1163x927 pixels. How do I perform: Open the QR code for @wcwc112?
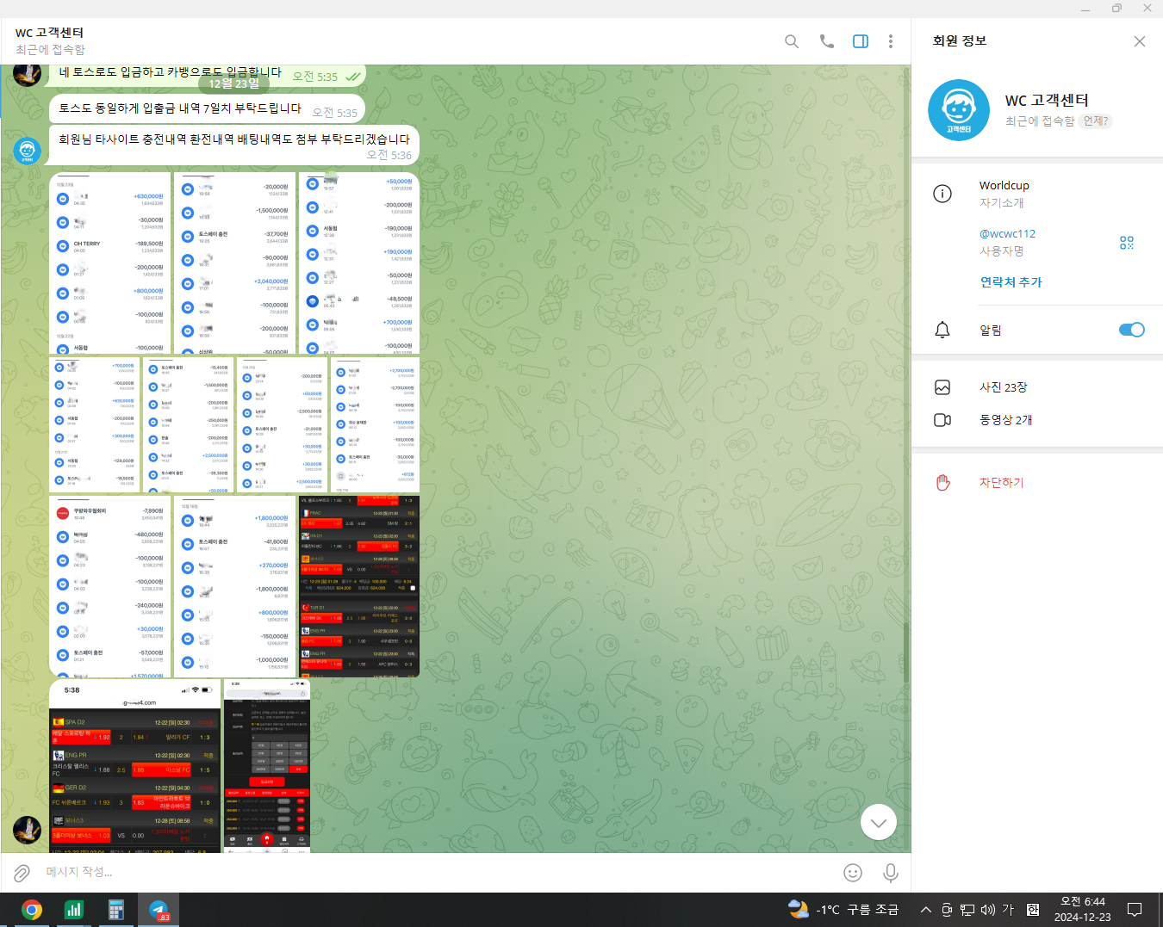[1126, 243]
